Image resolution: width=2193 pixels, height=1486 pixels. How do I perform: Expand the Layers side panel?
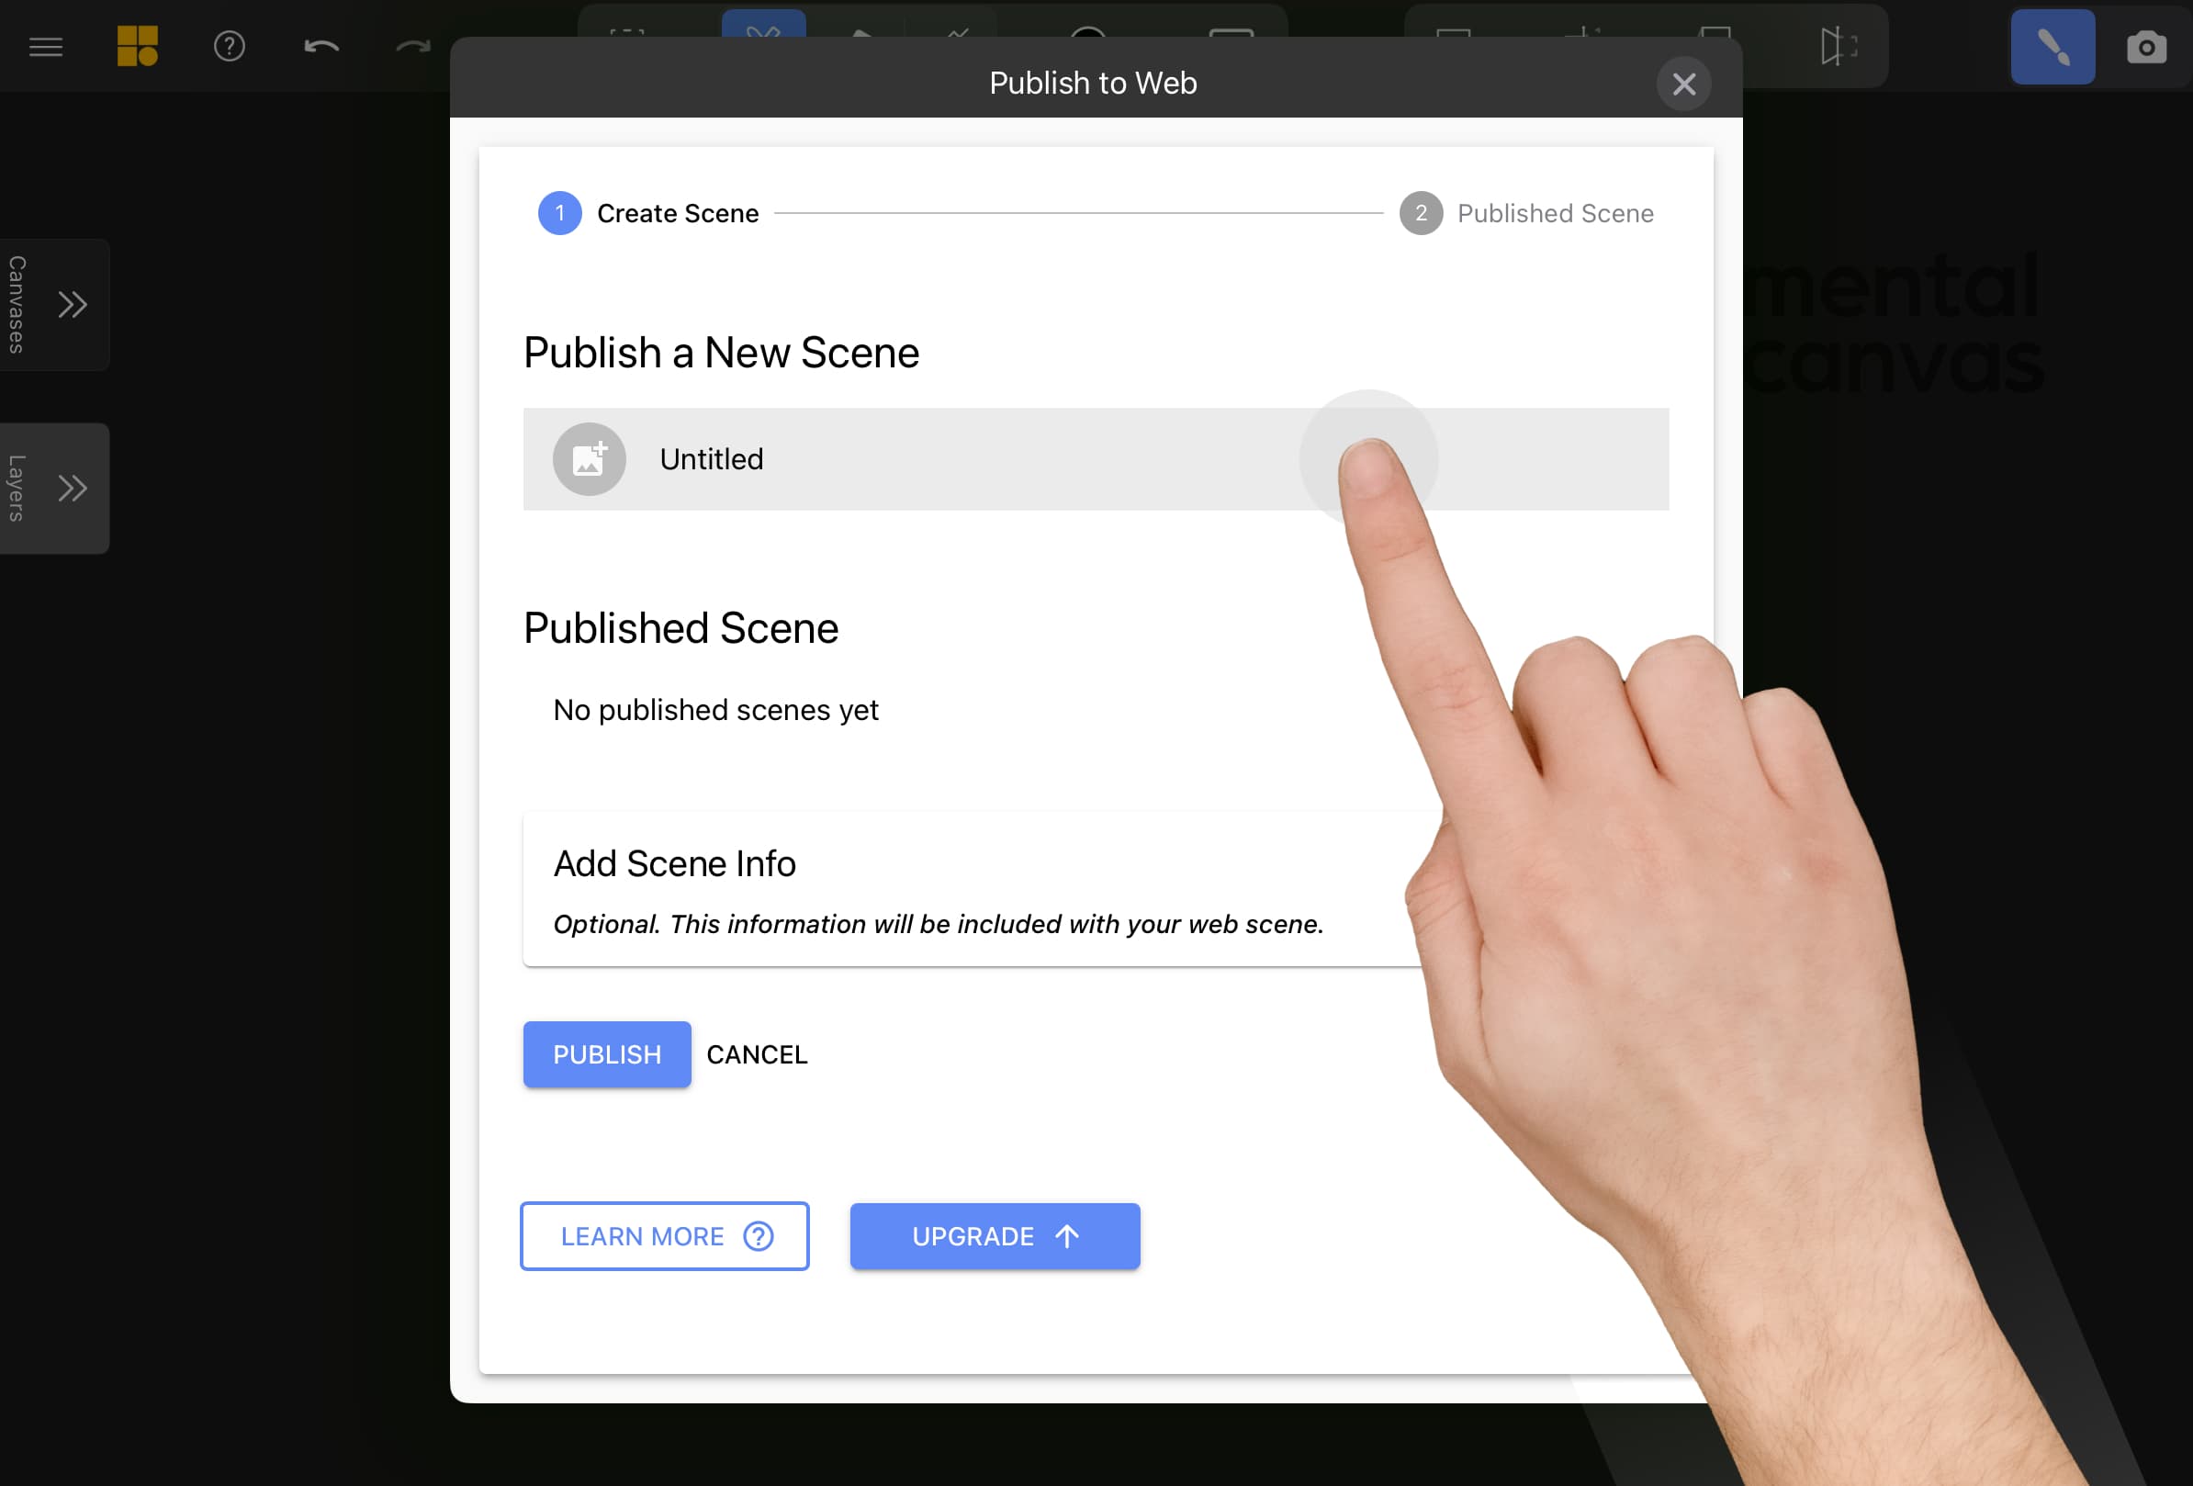tap(73, 488)
